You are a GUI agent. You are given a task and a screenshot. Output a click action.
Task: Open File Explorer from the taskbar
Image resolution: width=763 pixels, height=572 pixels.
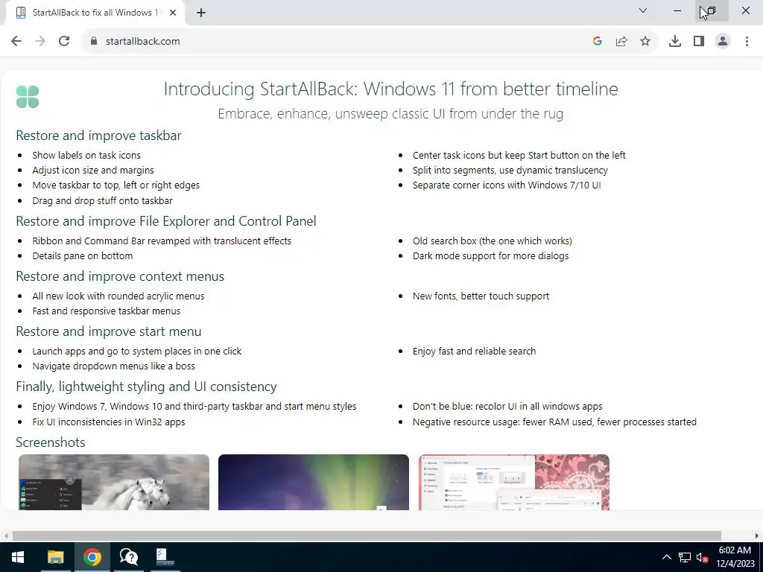tap(55, 557)
